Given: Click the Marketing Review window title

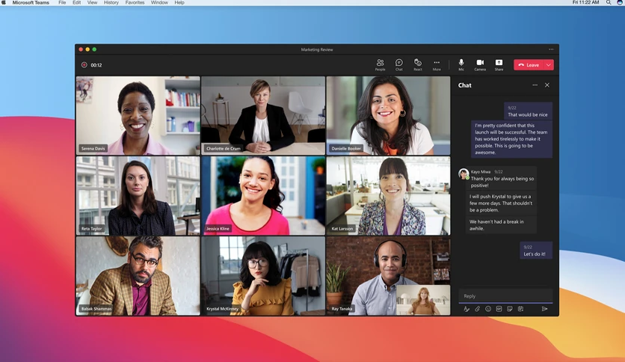Looking at the screenshot, I should pyautogui.click(x=317, y=49).
